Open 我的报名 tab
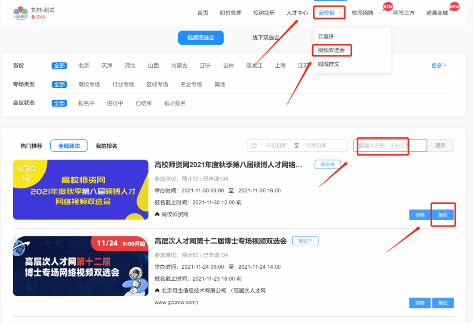The height and width of the screenshot is (323, 473). click(x=106, y=146)
